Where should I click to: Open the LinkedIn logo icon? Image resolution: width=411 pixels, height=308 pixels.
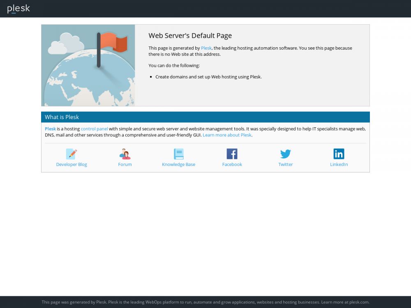tap(339, 154)
